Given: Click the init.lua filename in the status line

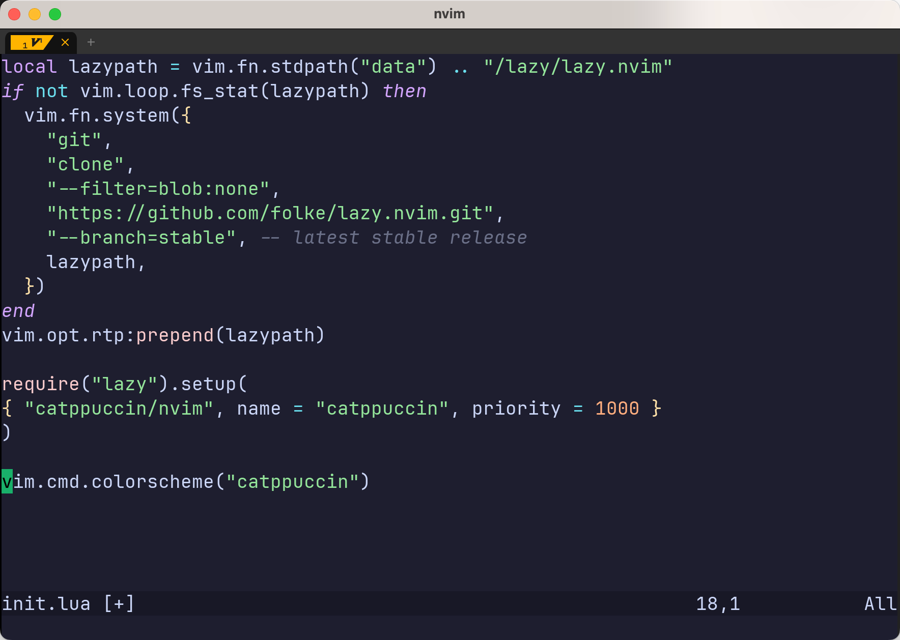Looking at the screenshot, I should [46, 604].
